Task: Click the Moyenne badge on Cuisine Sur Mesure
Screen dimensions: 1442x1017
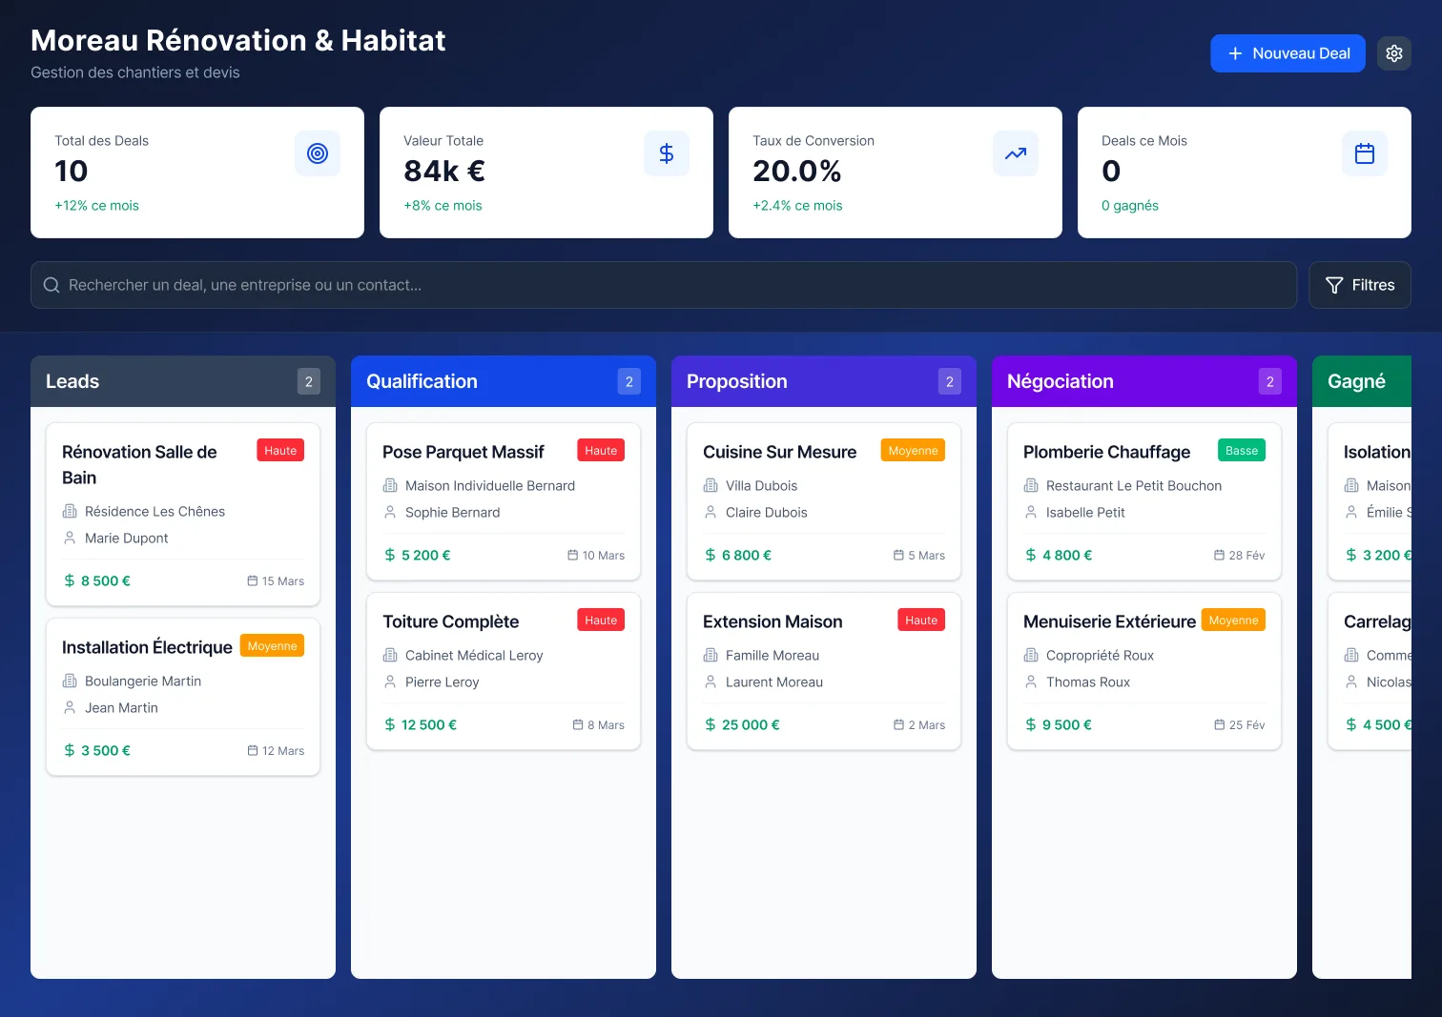Action: point(912,450)
